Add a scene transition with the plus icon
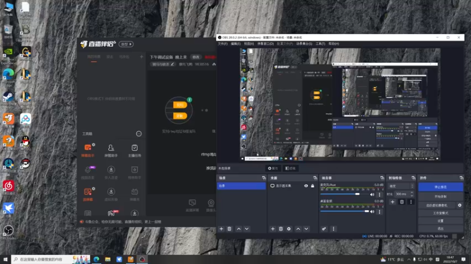The width and height of the screenshot is (471, 264). click(393, 202)
